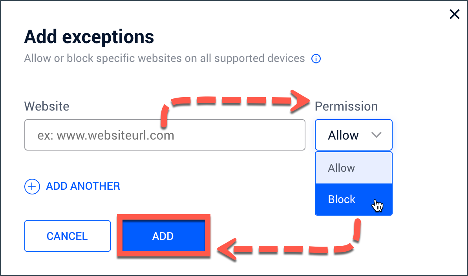Choose the highlighted Block menu entry
The height and width of the screenshot is (276, 468).
353,199
